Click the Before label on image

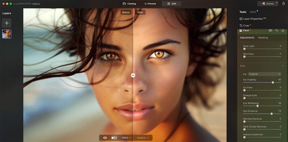pos(126,12)
